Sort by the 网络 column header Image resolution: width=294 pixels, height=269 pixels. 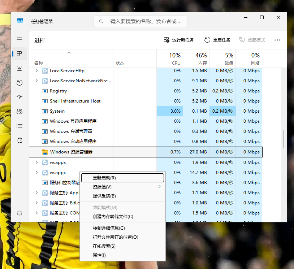point(249,58)
